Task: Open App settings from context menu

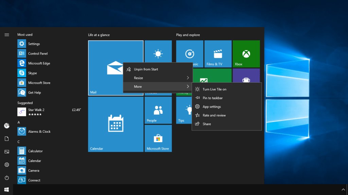Action: coord(212,107)
